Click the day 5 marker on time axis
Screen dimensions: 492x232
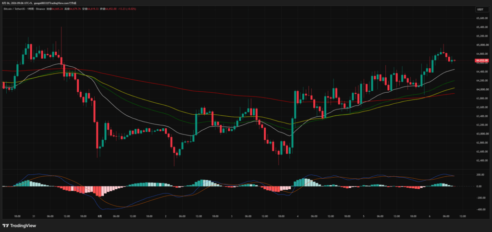point(363,216)
